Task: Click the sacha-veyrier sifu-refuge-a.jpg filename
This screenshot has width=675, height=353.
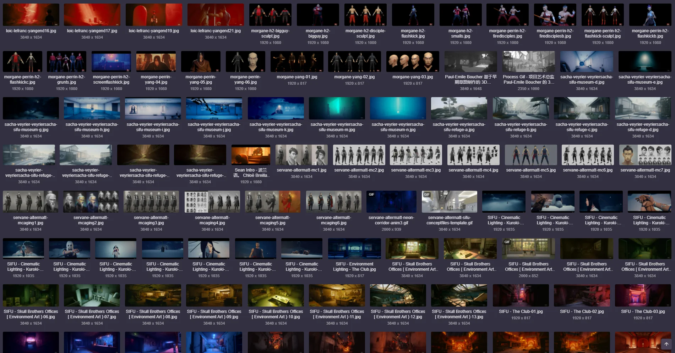Action: [459, 127]
